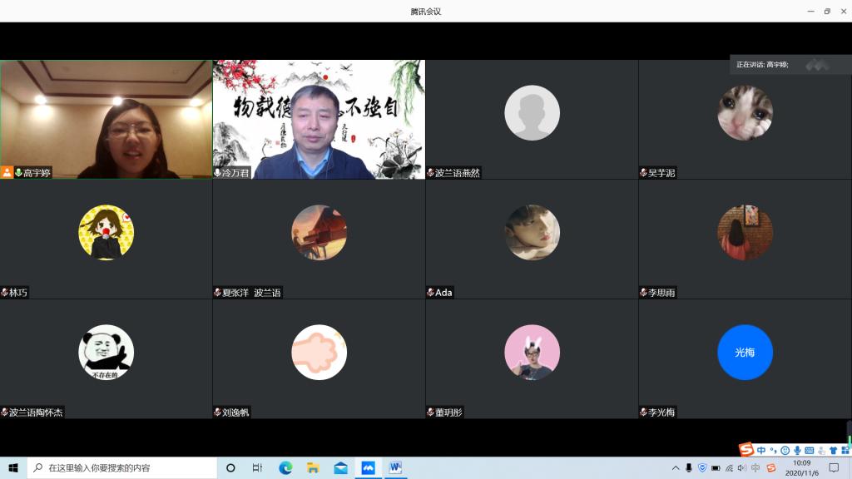Click the Windows taskbar search box
The width and height of the screenshot is (852, 479).
[x=121, y=467]
